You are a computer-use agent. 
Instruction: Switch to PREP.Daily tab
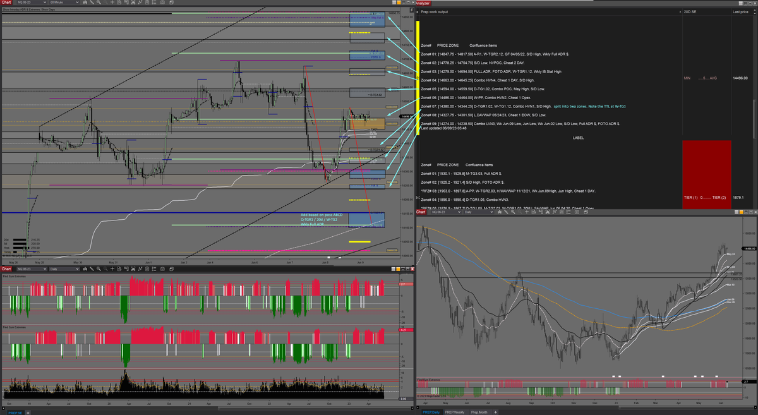click(431, 412)
